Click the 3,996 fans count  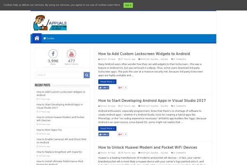pyautogui.click(x=53, y=61)
